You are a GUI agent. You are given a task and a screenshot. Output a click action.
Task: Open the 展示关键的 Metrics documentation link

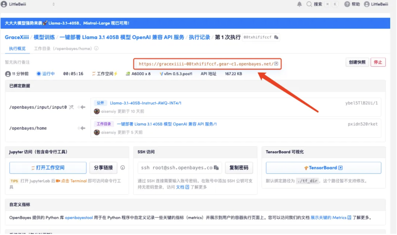(328, 217)
